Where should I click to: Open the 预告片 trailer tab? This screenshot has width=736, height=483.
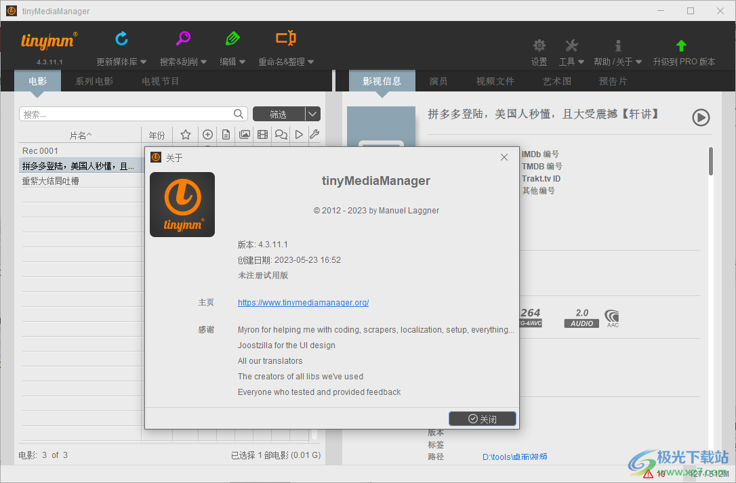pos(613,81)
